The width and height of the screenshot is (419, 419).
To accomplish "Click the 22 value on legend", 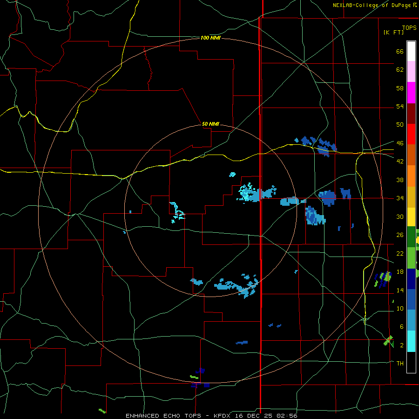I will point(400,253).
